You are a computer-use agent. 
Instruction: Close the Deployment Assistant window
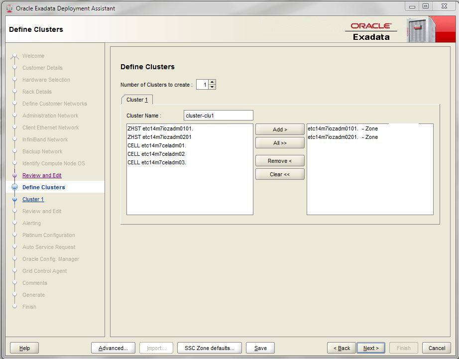(x=444, y=6)
